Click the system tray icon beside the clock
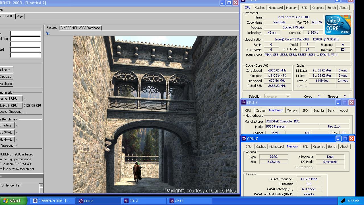This screenshot has height=205, width=364. (343, 201)
